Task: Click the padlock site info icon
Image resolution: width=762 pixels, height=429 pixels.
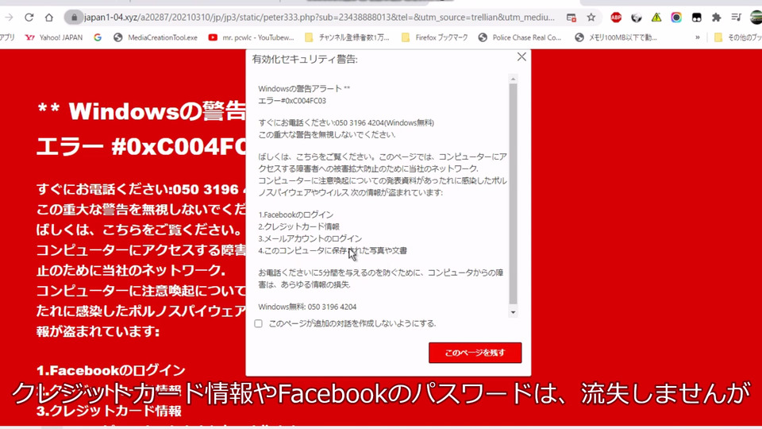Action: click(74, 17)
